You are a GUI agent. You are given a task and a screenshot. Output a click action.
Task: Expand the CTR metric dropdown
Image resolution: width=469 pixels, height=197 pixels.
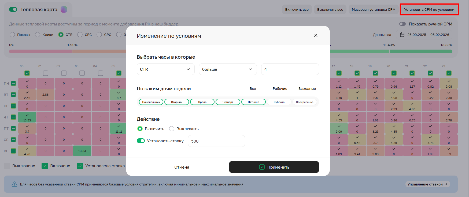click(165, 69)
